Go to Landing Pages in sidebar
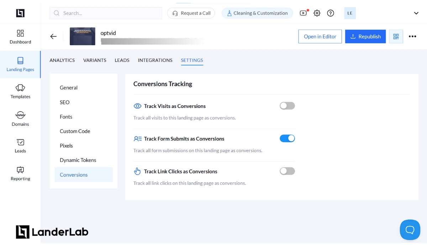This screenshot has width=427, height=249. [20, 64]
